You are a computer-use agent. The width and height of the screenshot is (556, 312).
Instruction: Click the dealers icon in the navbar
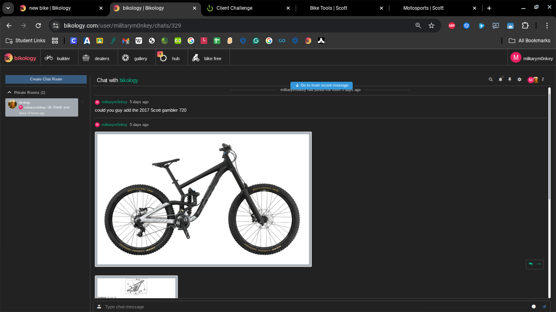pyautogui.click(x=85, y=58)
